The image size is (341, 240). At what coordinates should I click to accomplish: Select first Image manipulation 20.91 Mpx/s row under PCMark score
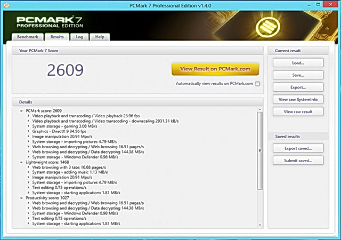[62, 137]
